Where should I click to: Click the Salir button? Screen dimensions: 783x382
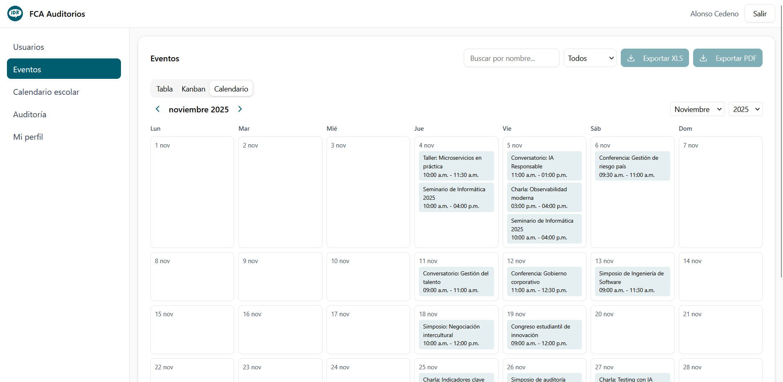coord(760,13)
